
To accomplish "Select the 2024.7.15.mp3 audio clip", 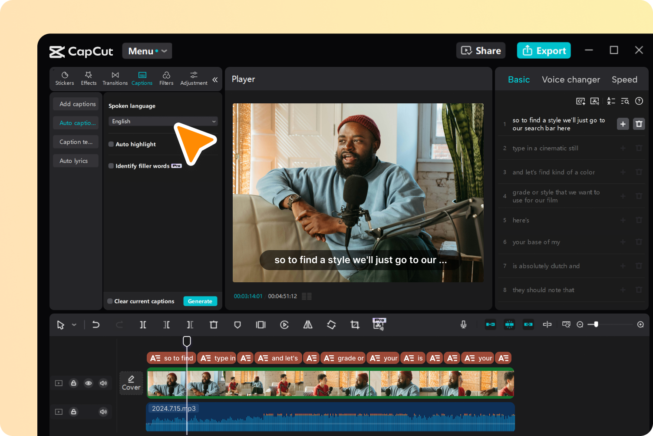I will click(330, 417).
